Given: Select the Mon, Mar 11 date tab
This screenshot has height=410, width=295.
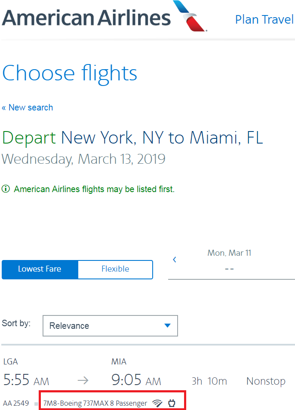Looking at the screenshot, I should pos(229,261).
